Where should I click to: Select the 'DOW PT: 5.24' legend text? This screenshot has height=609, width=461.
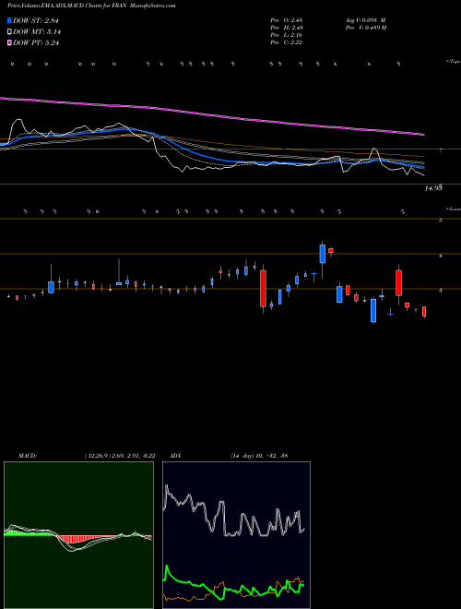pyautogui.click(x=36, y=43)
